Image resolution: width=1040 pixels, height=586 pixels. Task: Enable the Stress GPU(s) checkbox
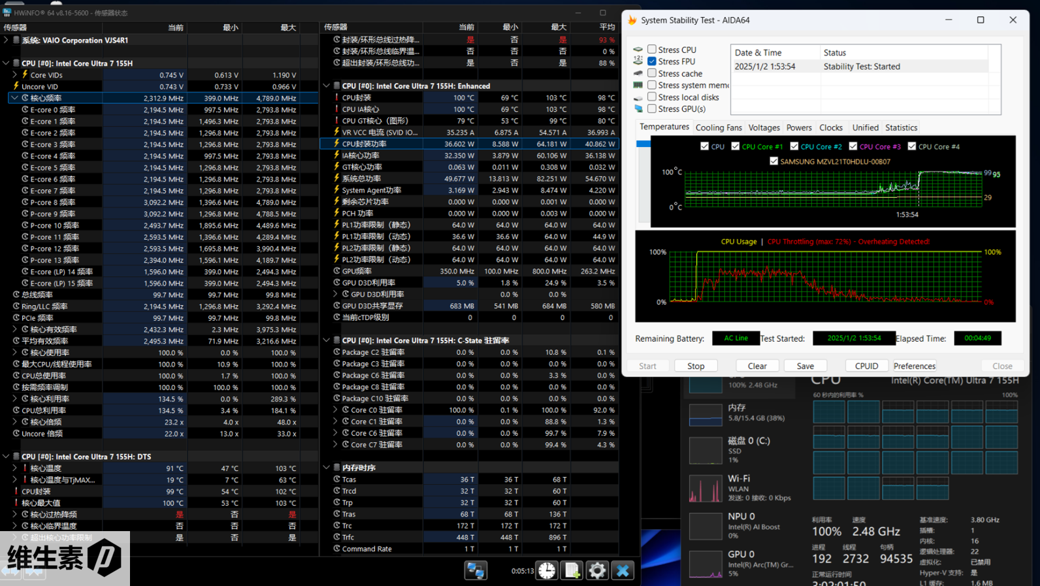[652, 108]
